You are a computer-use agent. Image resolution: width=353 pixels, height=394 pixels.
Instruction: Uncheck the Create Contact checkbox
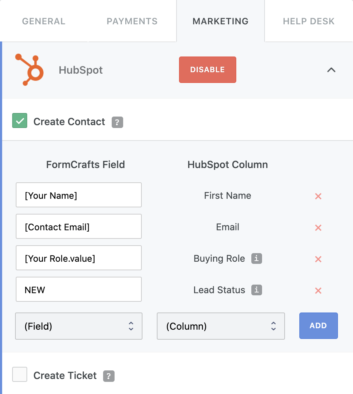point(20,120)
